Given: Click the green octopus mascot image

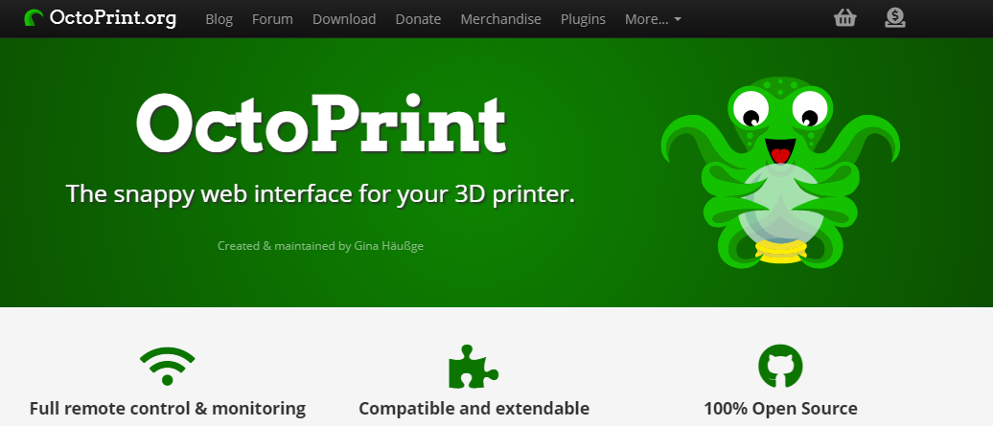Looking at the screenshot, I should coord(779,172).
